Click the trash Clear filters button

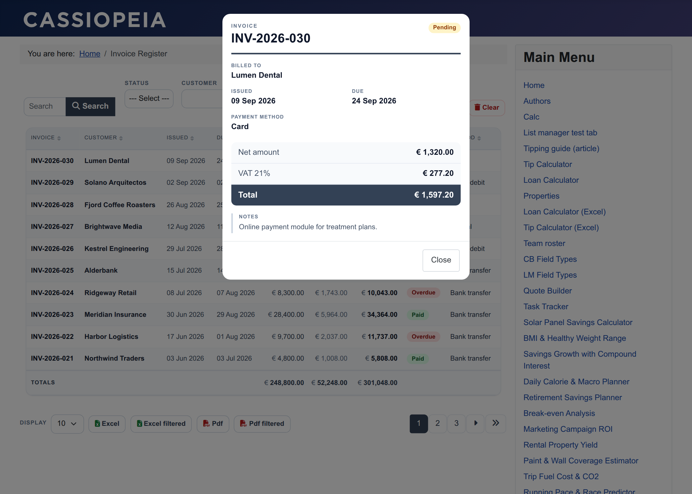pos(487,108)
